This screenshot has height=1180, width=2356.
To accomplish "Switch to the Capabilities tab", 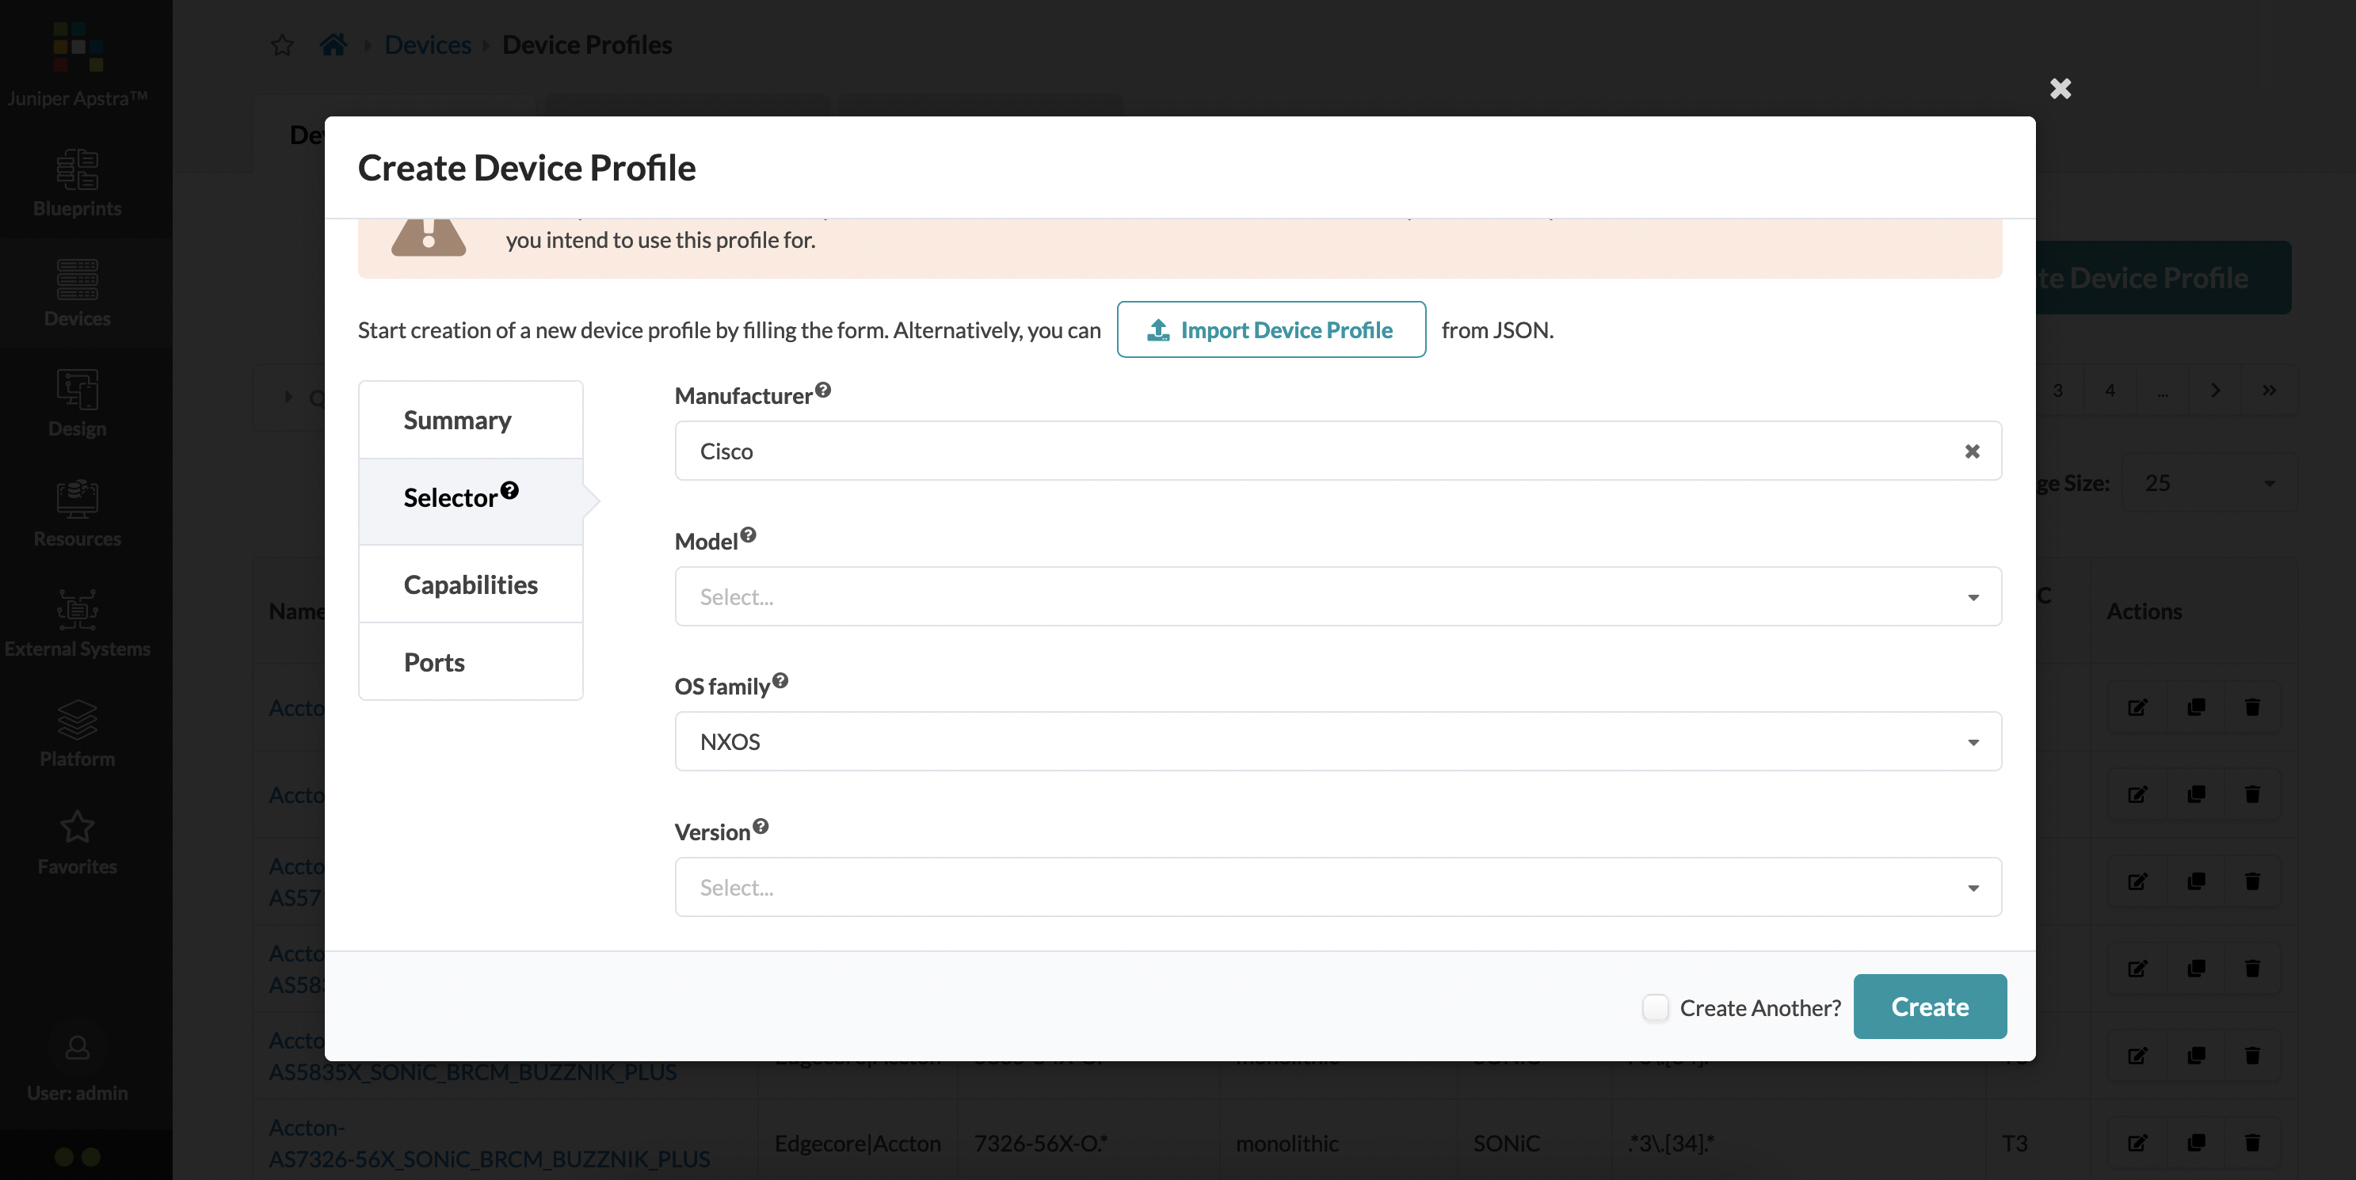I will coord(471,584).
